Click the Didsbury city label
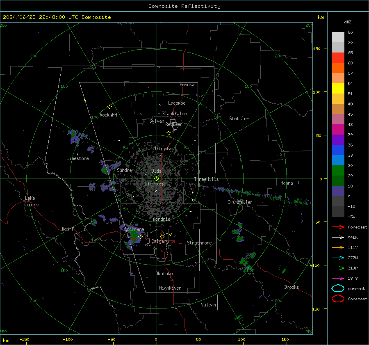369x345 pixels. click(155, 184)
